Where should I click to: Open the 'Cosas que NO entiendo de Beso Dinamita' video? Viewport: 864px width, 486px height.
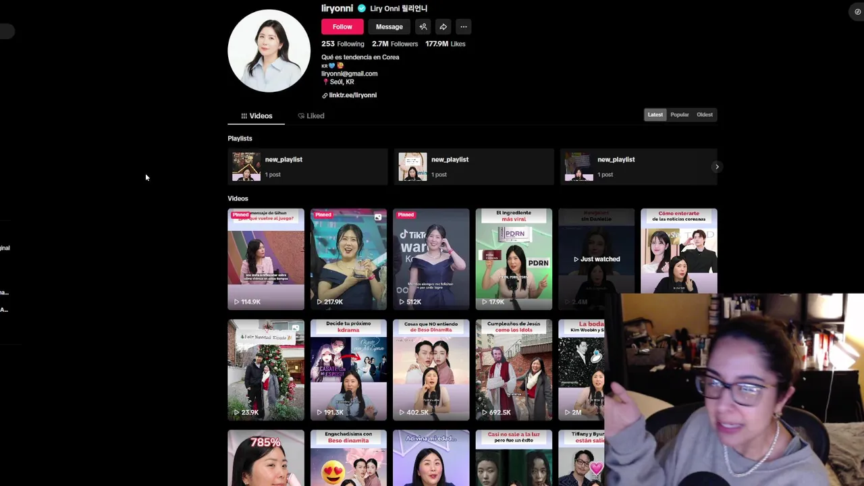pyautogui.click(x=431, y=370)
